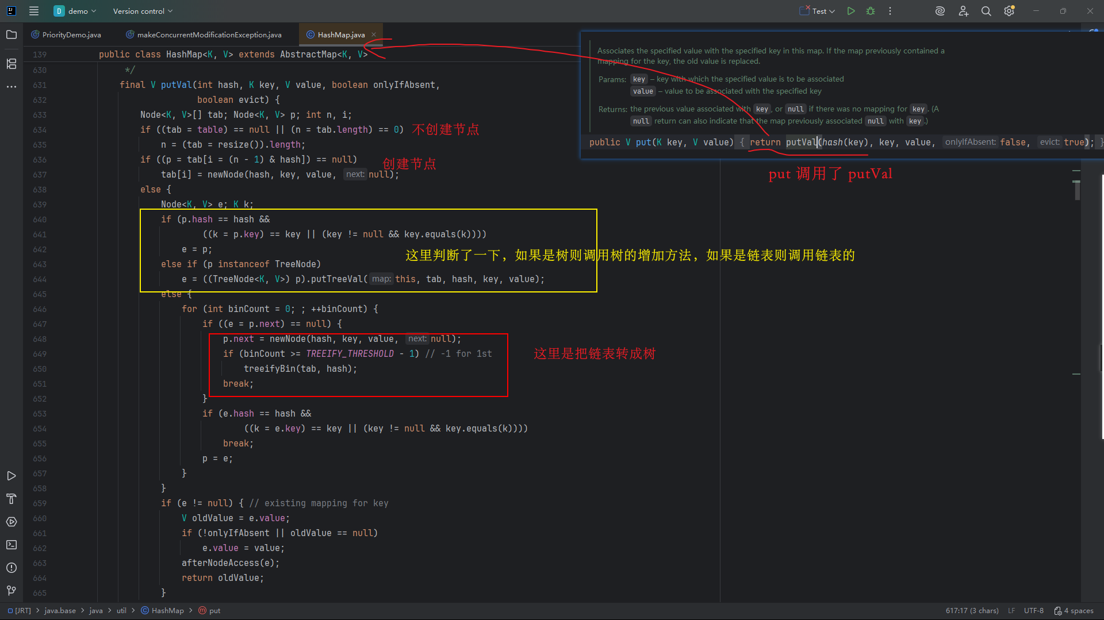The width and height of the screenshot is (1104, 620).
Task: Open the Run tool window
Action: click(11, 476)
